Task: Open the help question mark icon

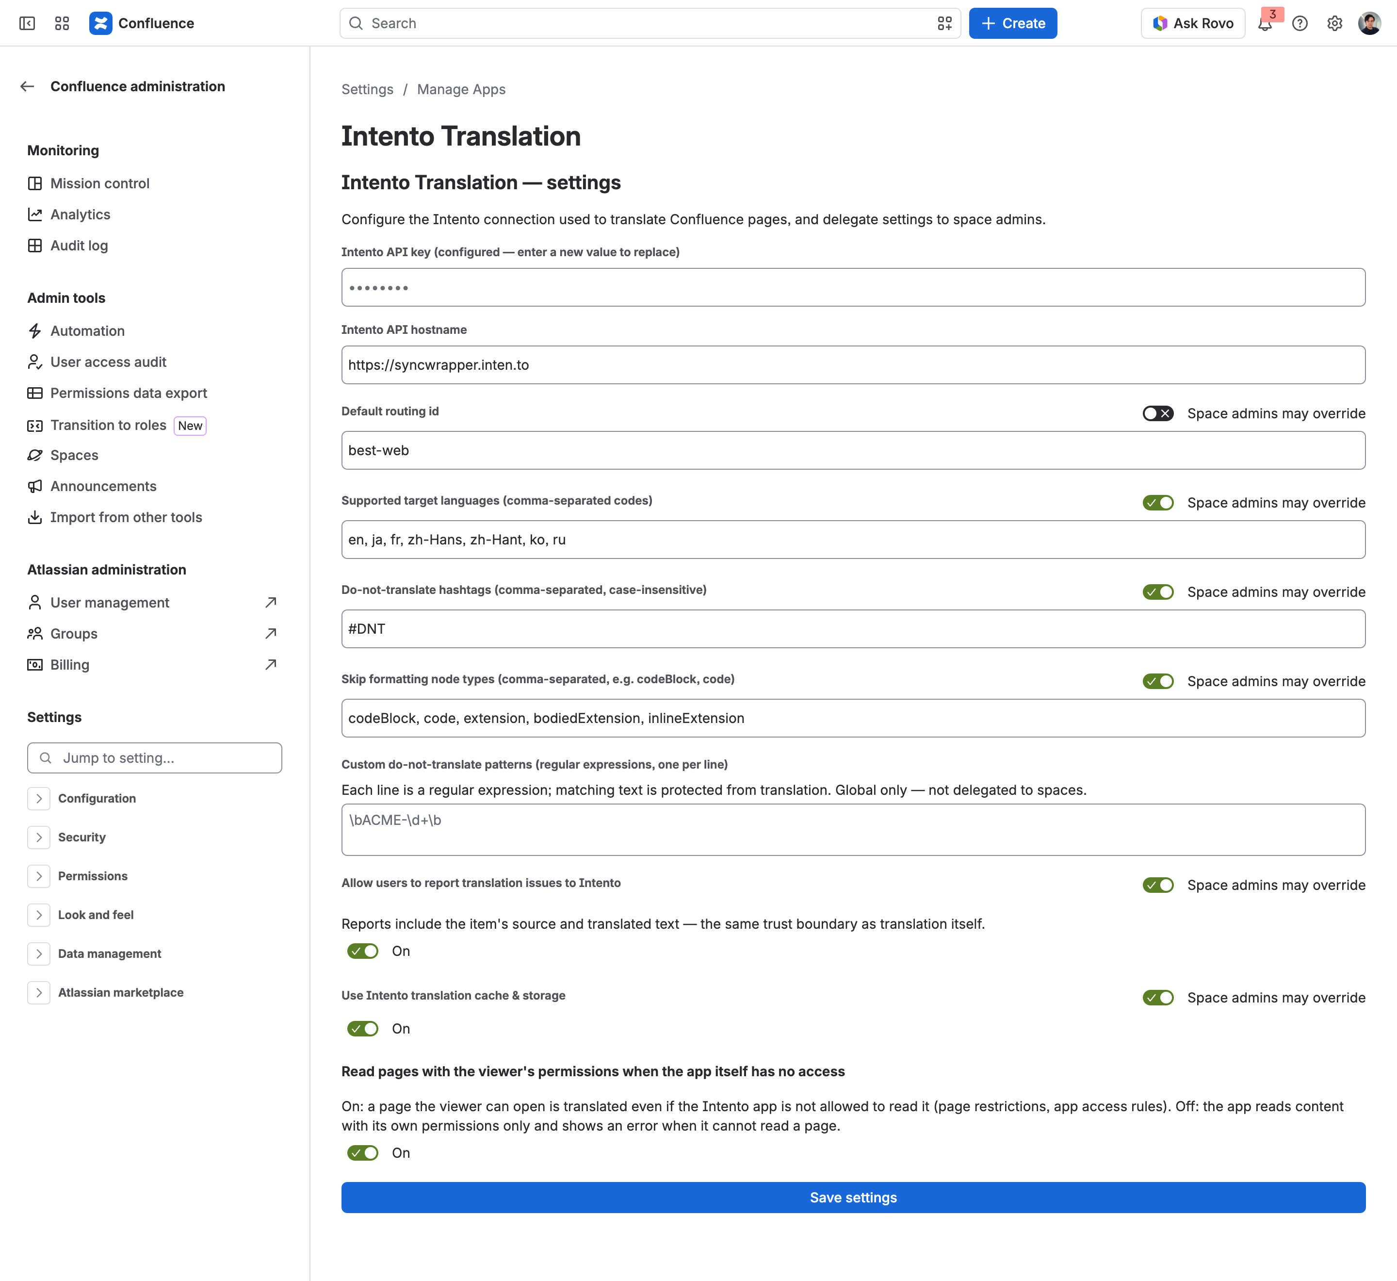Action: [1300, 24]
